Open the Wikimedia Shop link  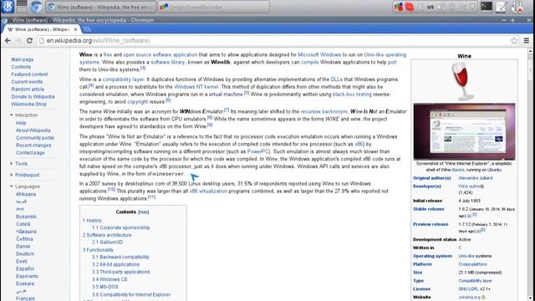point(28,104)
